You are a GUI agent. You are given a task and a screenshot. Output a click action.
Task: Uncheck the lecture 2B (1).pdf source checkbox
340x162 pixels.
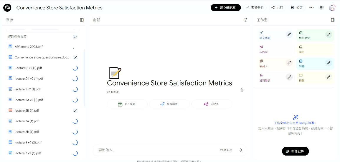[75, 111]
